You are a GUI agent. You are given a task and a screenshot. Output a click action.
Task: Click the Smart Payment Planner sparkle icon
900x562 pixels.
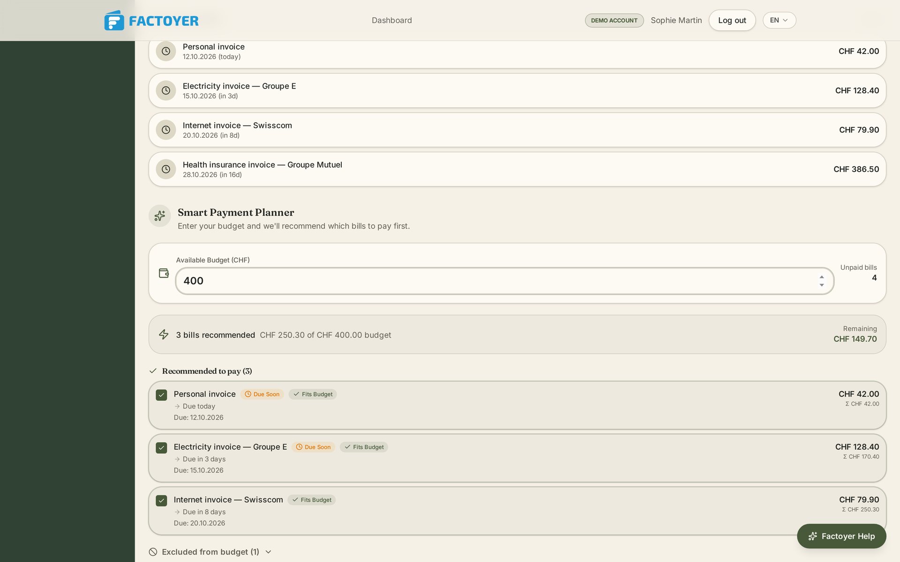click(160, 216)
